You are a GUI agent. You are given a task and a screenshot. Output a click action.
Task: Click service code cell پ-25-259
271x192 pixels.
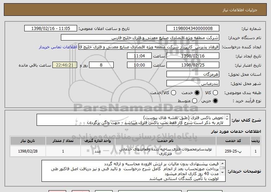(233, 151)
